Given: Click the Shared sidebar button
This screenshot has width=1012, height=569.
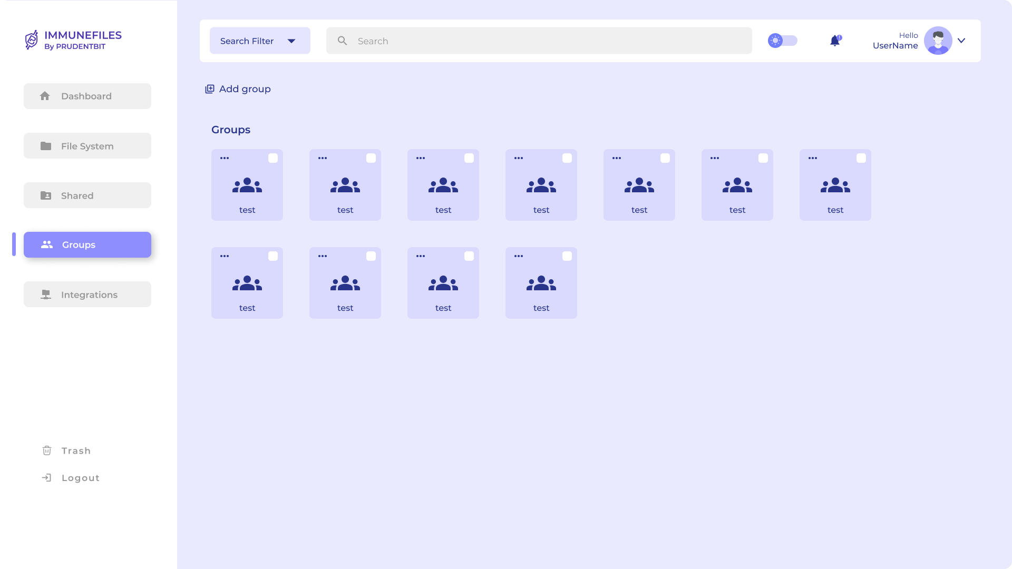Looking at the screenshot, I should [x=87, y=195].
